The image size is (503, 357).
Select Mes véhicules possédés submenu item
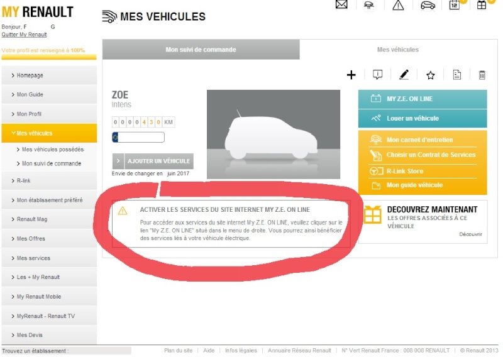point(53,150)
